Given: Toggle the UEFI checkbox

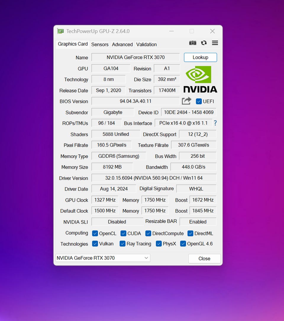Looking at the screenshot, I should 199,101.
